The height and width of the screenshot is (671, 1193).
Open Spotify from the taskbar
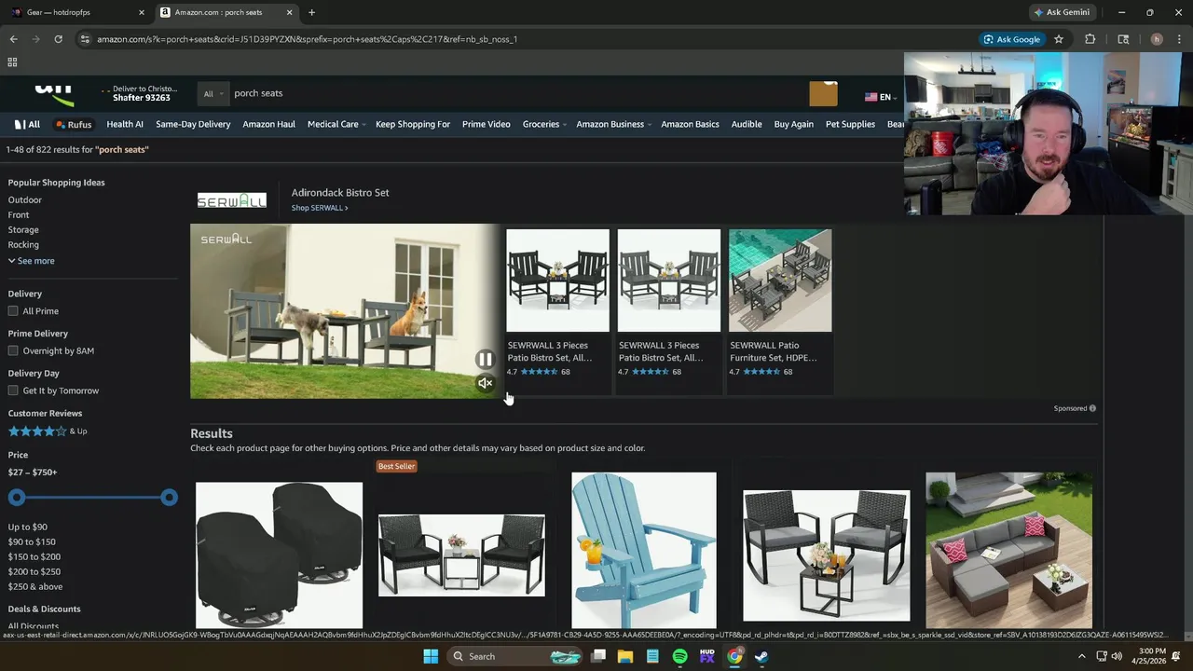679,656
